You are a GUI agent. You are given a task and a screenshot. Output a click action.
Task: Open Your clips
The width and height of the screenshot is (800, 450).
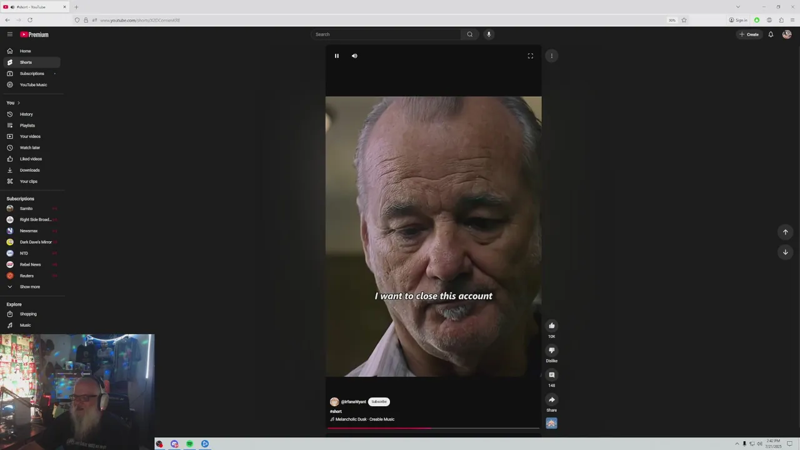pyautogui.click(x=31, y=181)
